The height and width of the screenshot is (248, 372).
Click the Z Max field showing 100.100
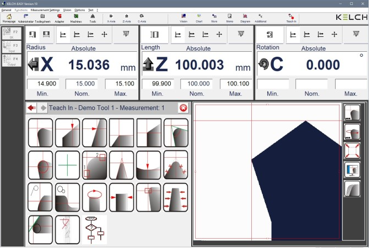tap(236, 84)
